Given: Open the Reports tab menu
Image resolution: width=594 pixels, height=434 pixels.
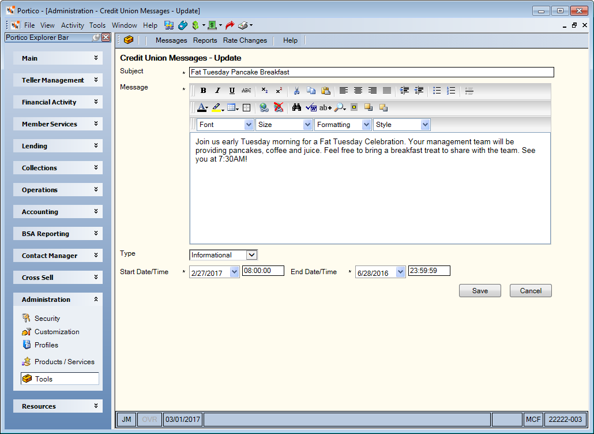Looking at the screenshot, I should point(205,40).
